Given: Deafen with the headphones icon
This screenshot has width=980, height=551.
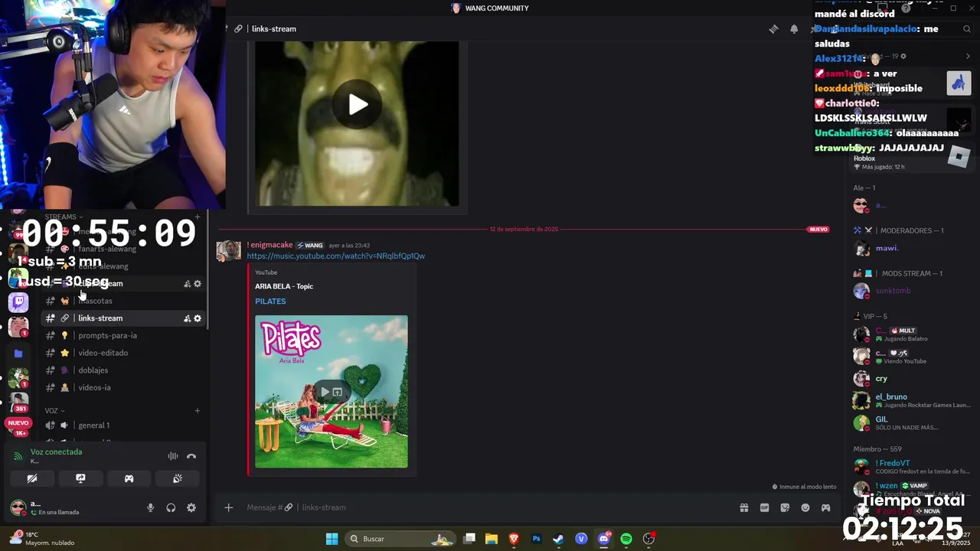Looking at the screenshot, I should pyautogui.click(x=171, y=508).
